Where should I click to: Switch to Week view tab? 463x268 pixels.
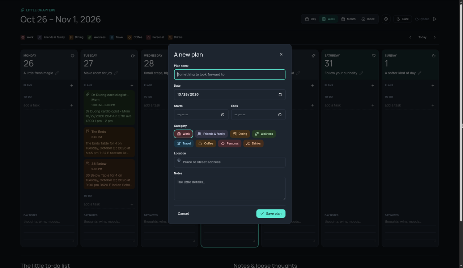pyautogui.click(x=329, y=19)
